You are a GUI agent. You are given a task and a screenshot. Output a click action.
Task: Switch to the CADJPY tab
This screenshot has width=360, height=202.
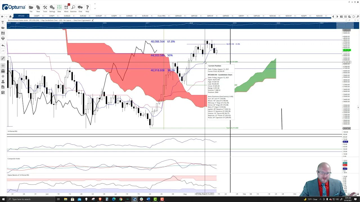(x=37, y=16)
